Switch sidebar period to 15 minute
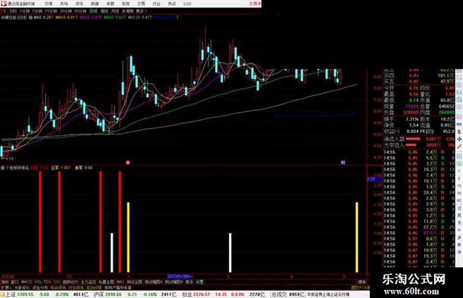The width and height of the screenshot is (463, 298). [459, 187]
